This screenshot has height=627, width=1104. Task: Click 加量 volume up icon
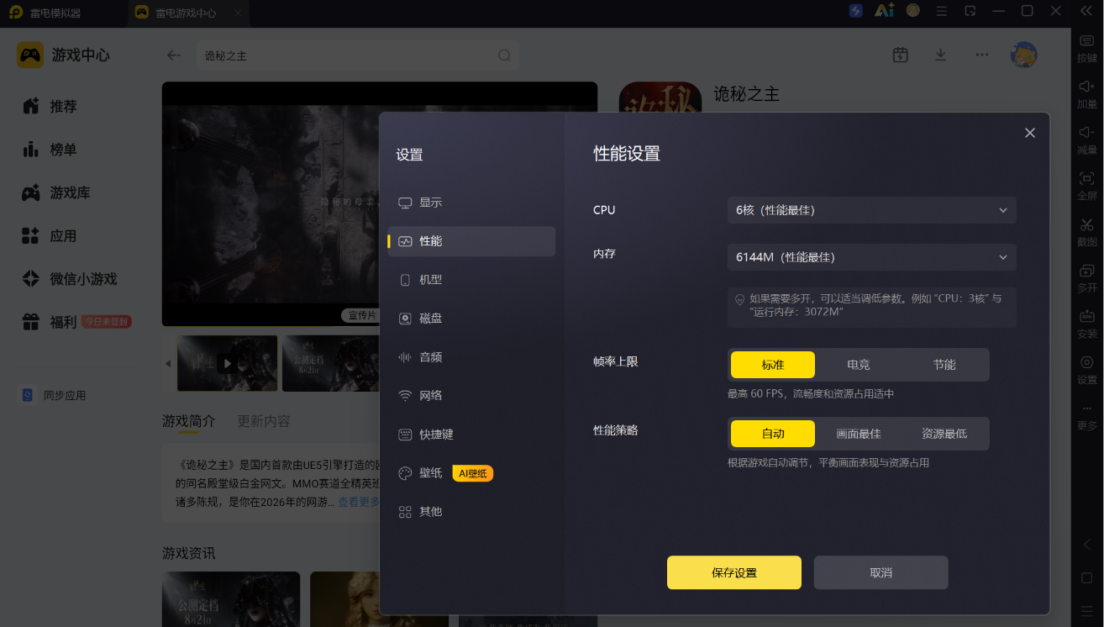[1087, 94]
